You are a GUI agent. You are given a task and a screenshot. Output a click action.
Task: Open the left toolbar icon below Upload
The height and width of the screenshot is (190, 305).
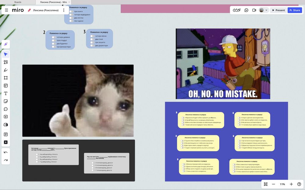5,125
